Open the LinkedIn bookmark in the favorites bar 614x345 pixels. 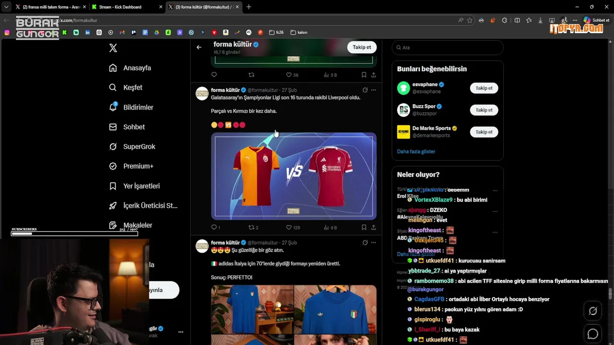pyautogui.click(x=88, y=33)
